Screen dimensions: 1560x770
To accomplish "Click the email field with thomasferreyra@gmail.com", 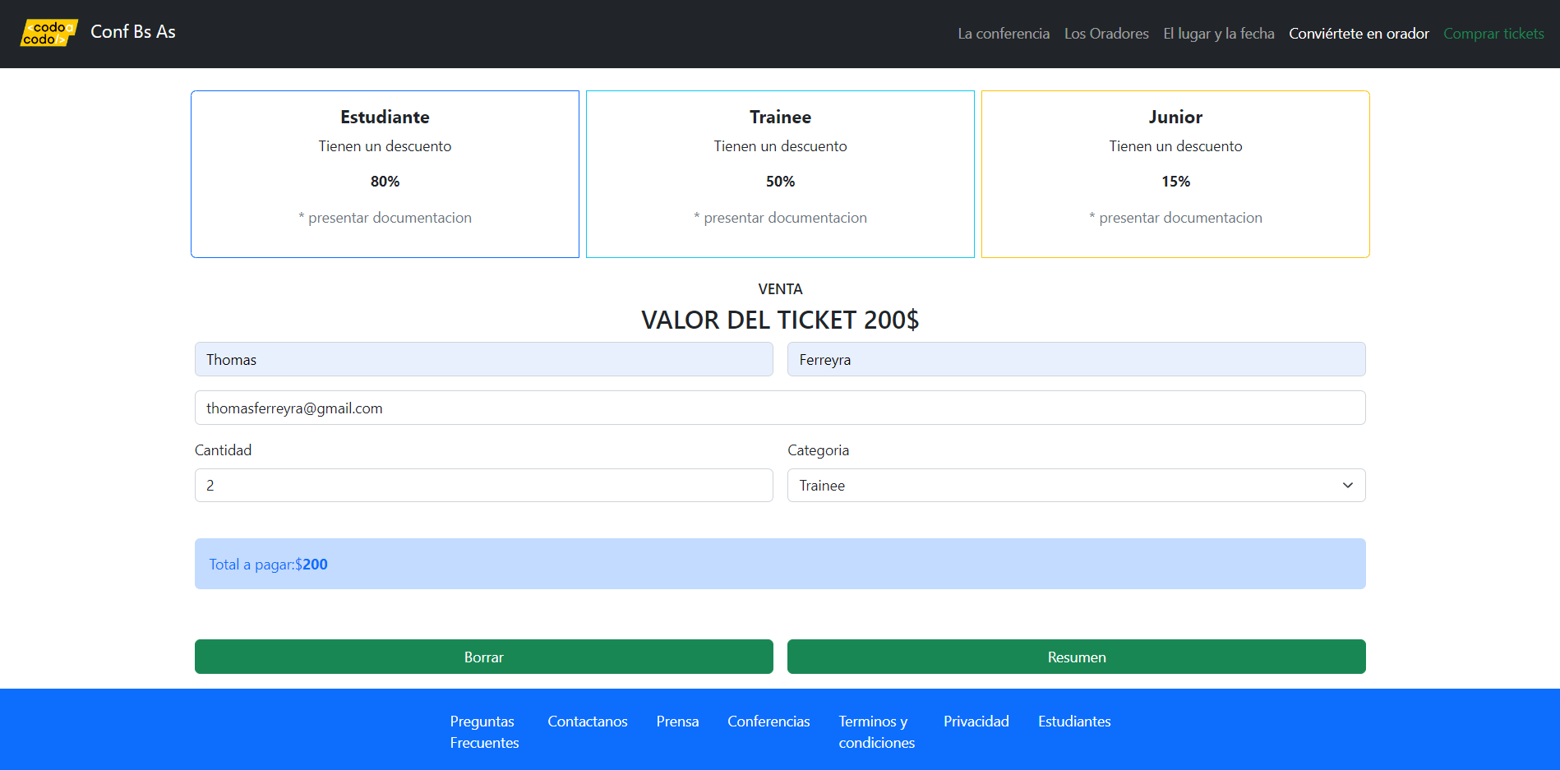I will 780,408.
